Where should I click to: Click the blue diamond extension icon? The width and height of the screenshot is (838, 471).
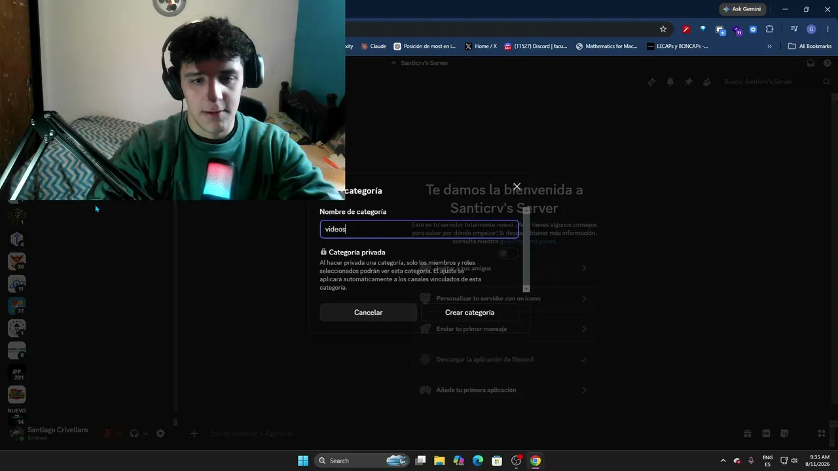(x=703, y=29)
